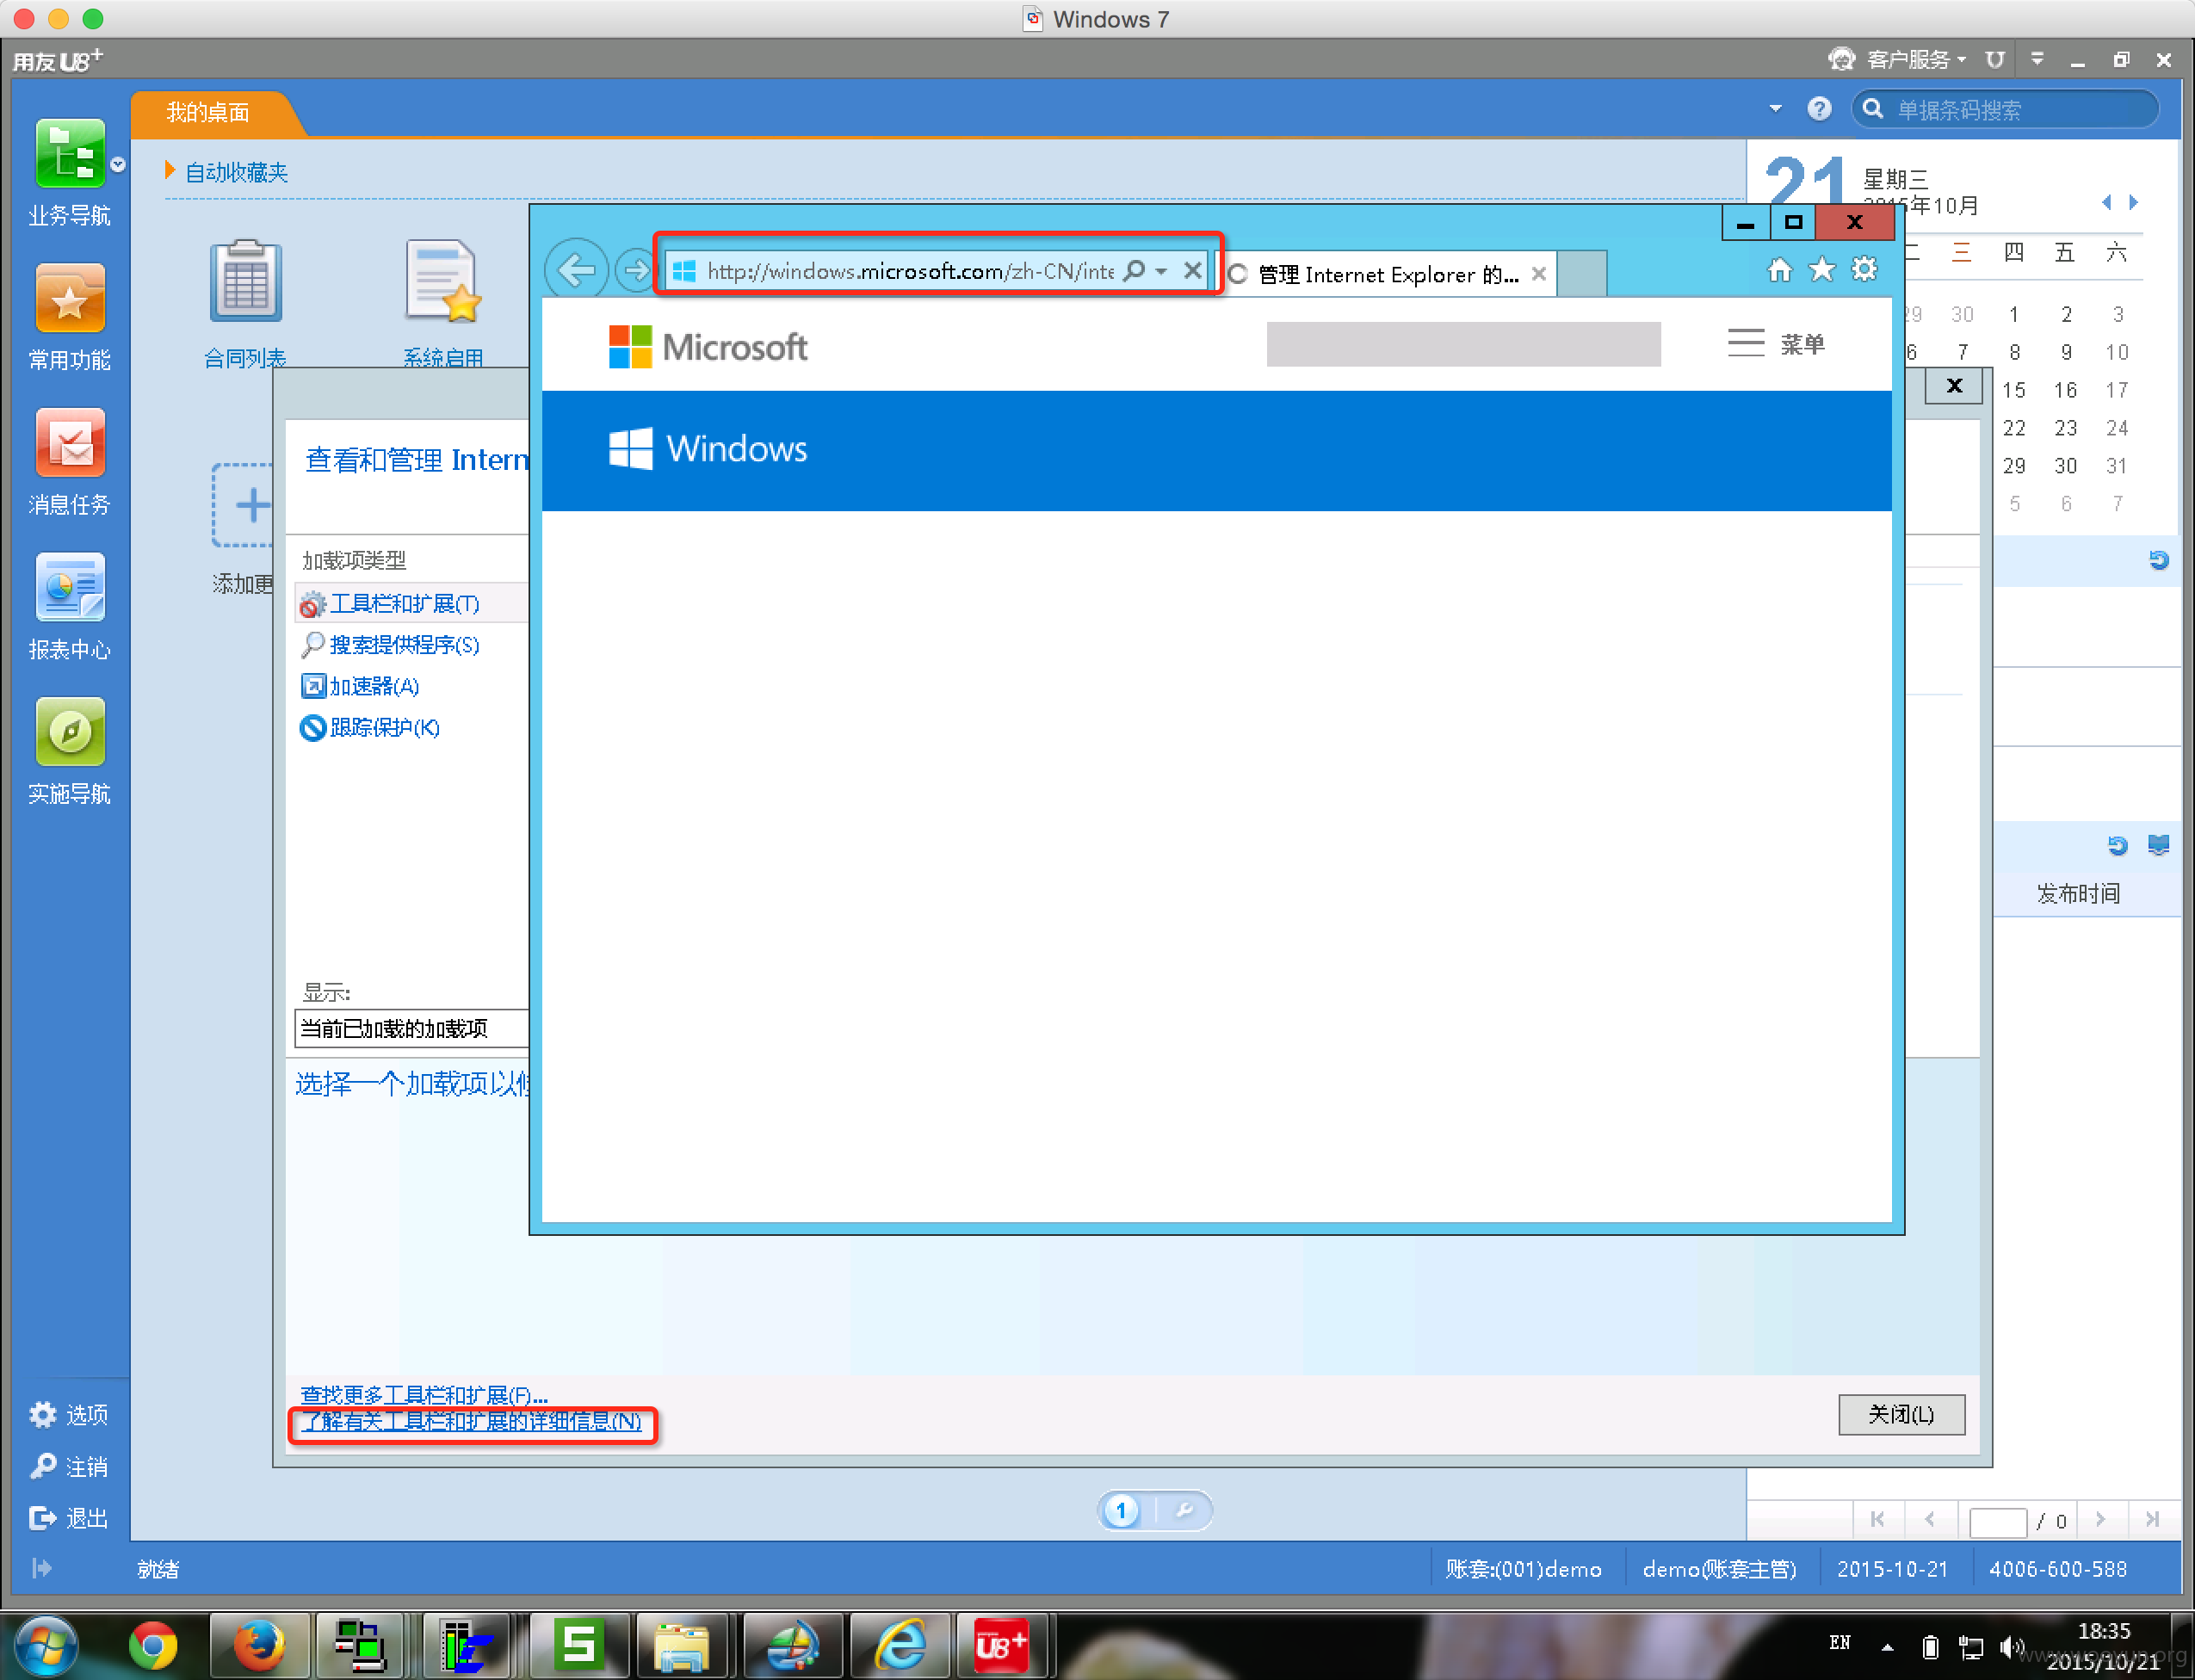Select 搜索提供程序(S) add-on type
This screenshot has height=1680, width=2195.
(391, 645)
